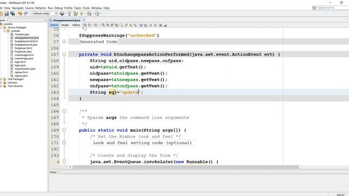Click the Save All toolbar icon
The image size is (349, 196).
tap(13, 14)
